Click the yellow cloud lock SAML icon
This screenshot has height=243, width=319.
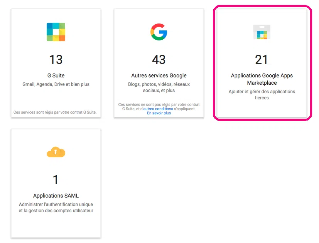pyautogui.click(x=56, y=152)
